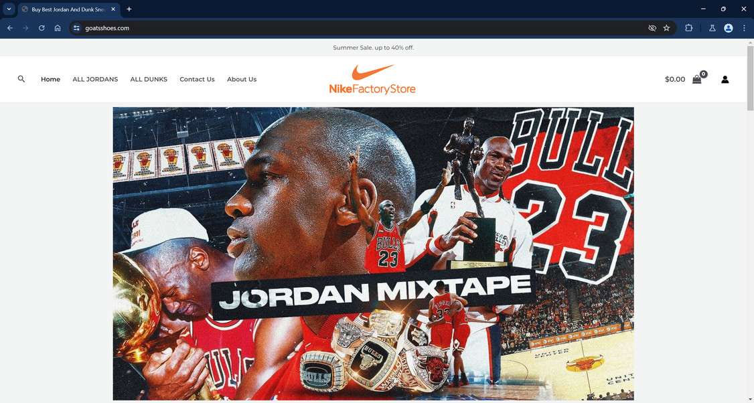
Task: Open the Home menu item
Action: point(50,80)
